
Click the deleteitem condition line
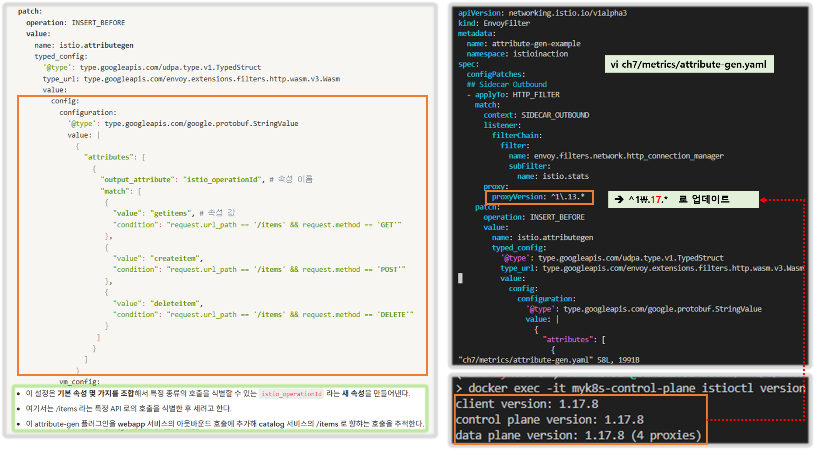point(263,315)
